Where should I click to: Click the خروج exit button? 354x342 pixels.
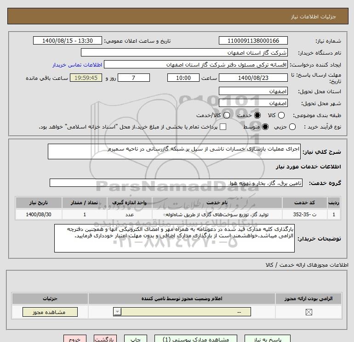(75, 339)
